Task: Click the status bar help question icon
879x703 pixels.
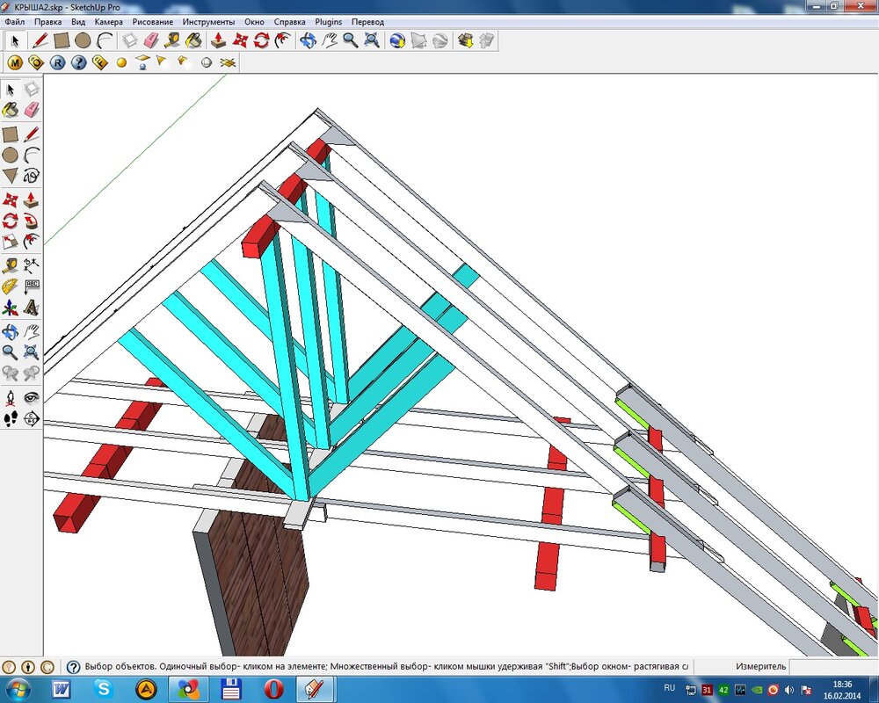Action: [x=73, y=667]
